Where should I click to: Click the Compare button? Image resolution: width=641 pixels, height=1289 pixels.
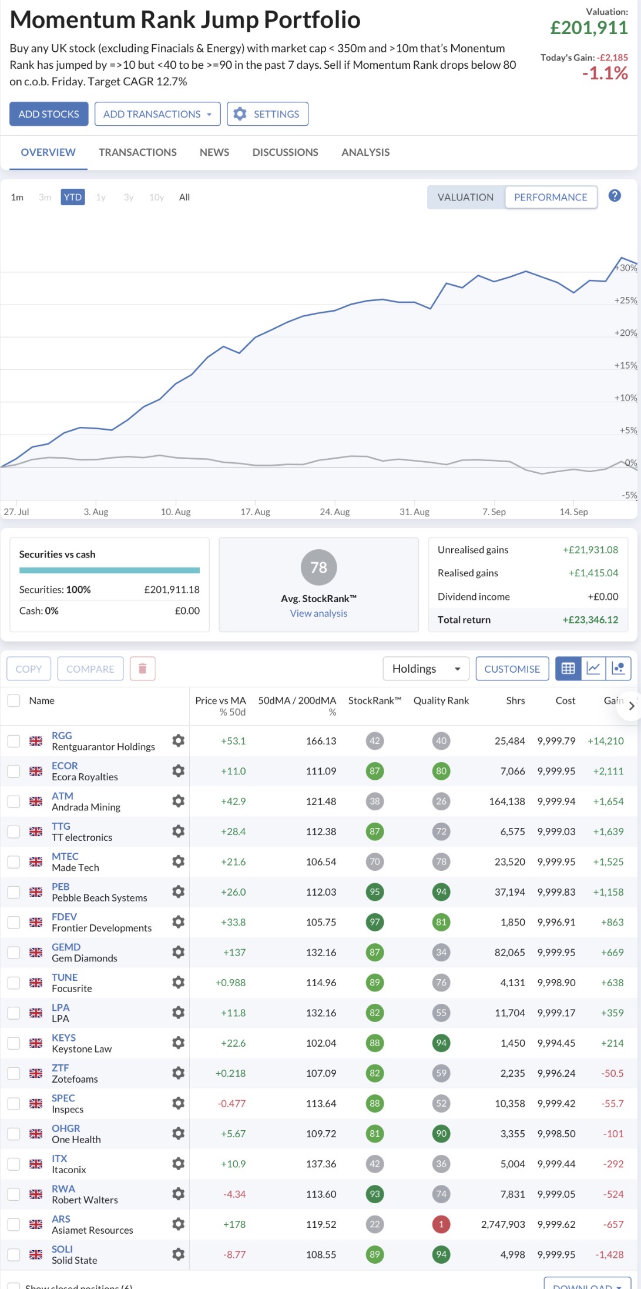click(90, 669)
